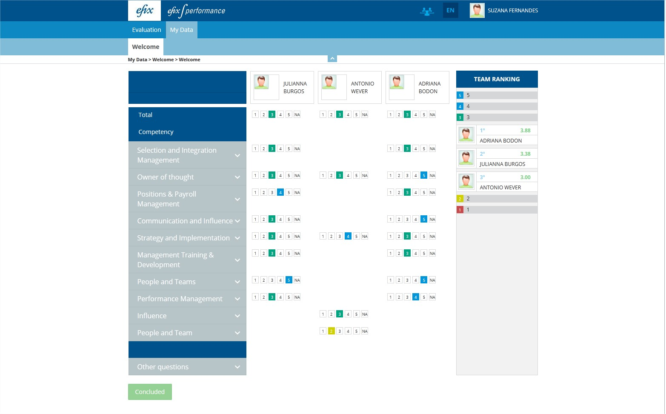Click the My Data breadcrumb link

[137, 60]
